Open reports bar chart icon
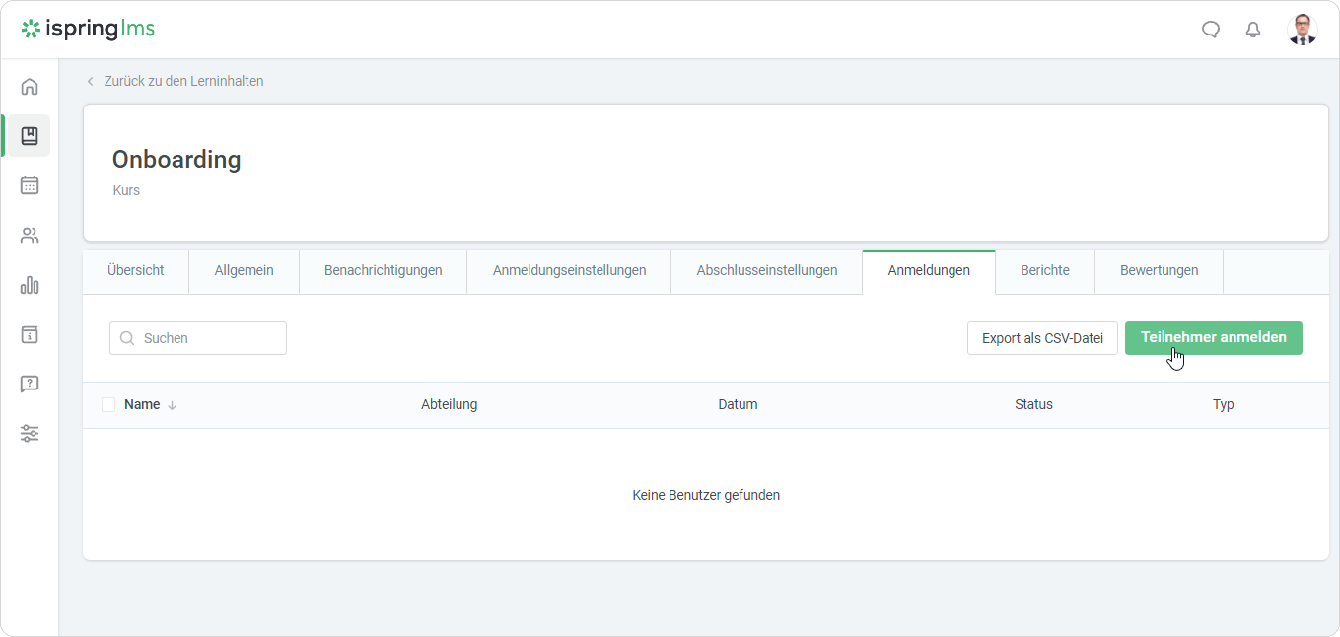The image size is (1340, 637). [x=30, y=285]
